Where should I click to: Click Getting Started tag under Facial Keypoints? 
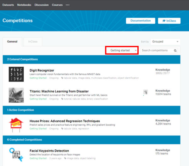[38, 158]
